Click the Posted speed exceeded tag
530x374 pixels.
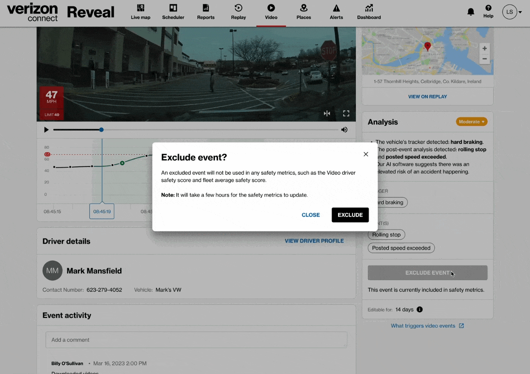[x=401, y=248]
